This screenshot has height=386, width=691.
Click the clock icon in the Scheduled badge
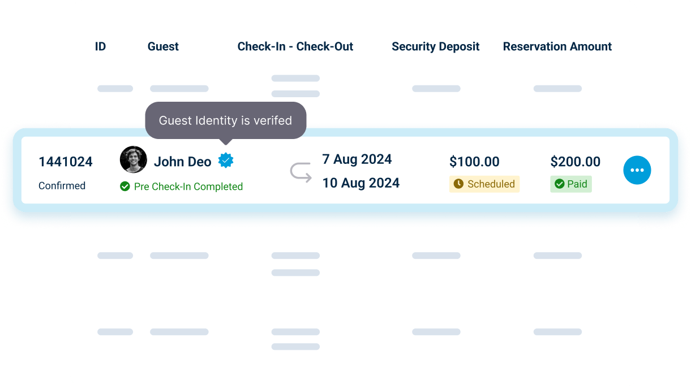(x=458, y=184)
